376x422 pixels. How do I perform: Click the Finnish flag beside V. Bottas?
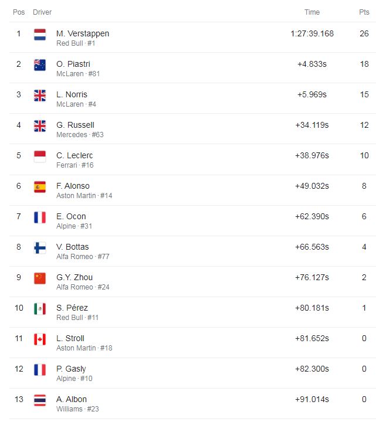[x=40, y=248]
